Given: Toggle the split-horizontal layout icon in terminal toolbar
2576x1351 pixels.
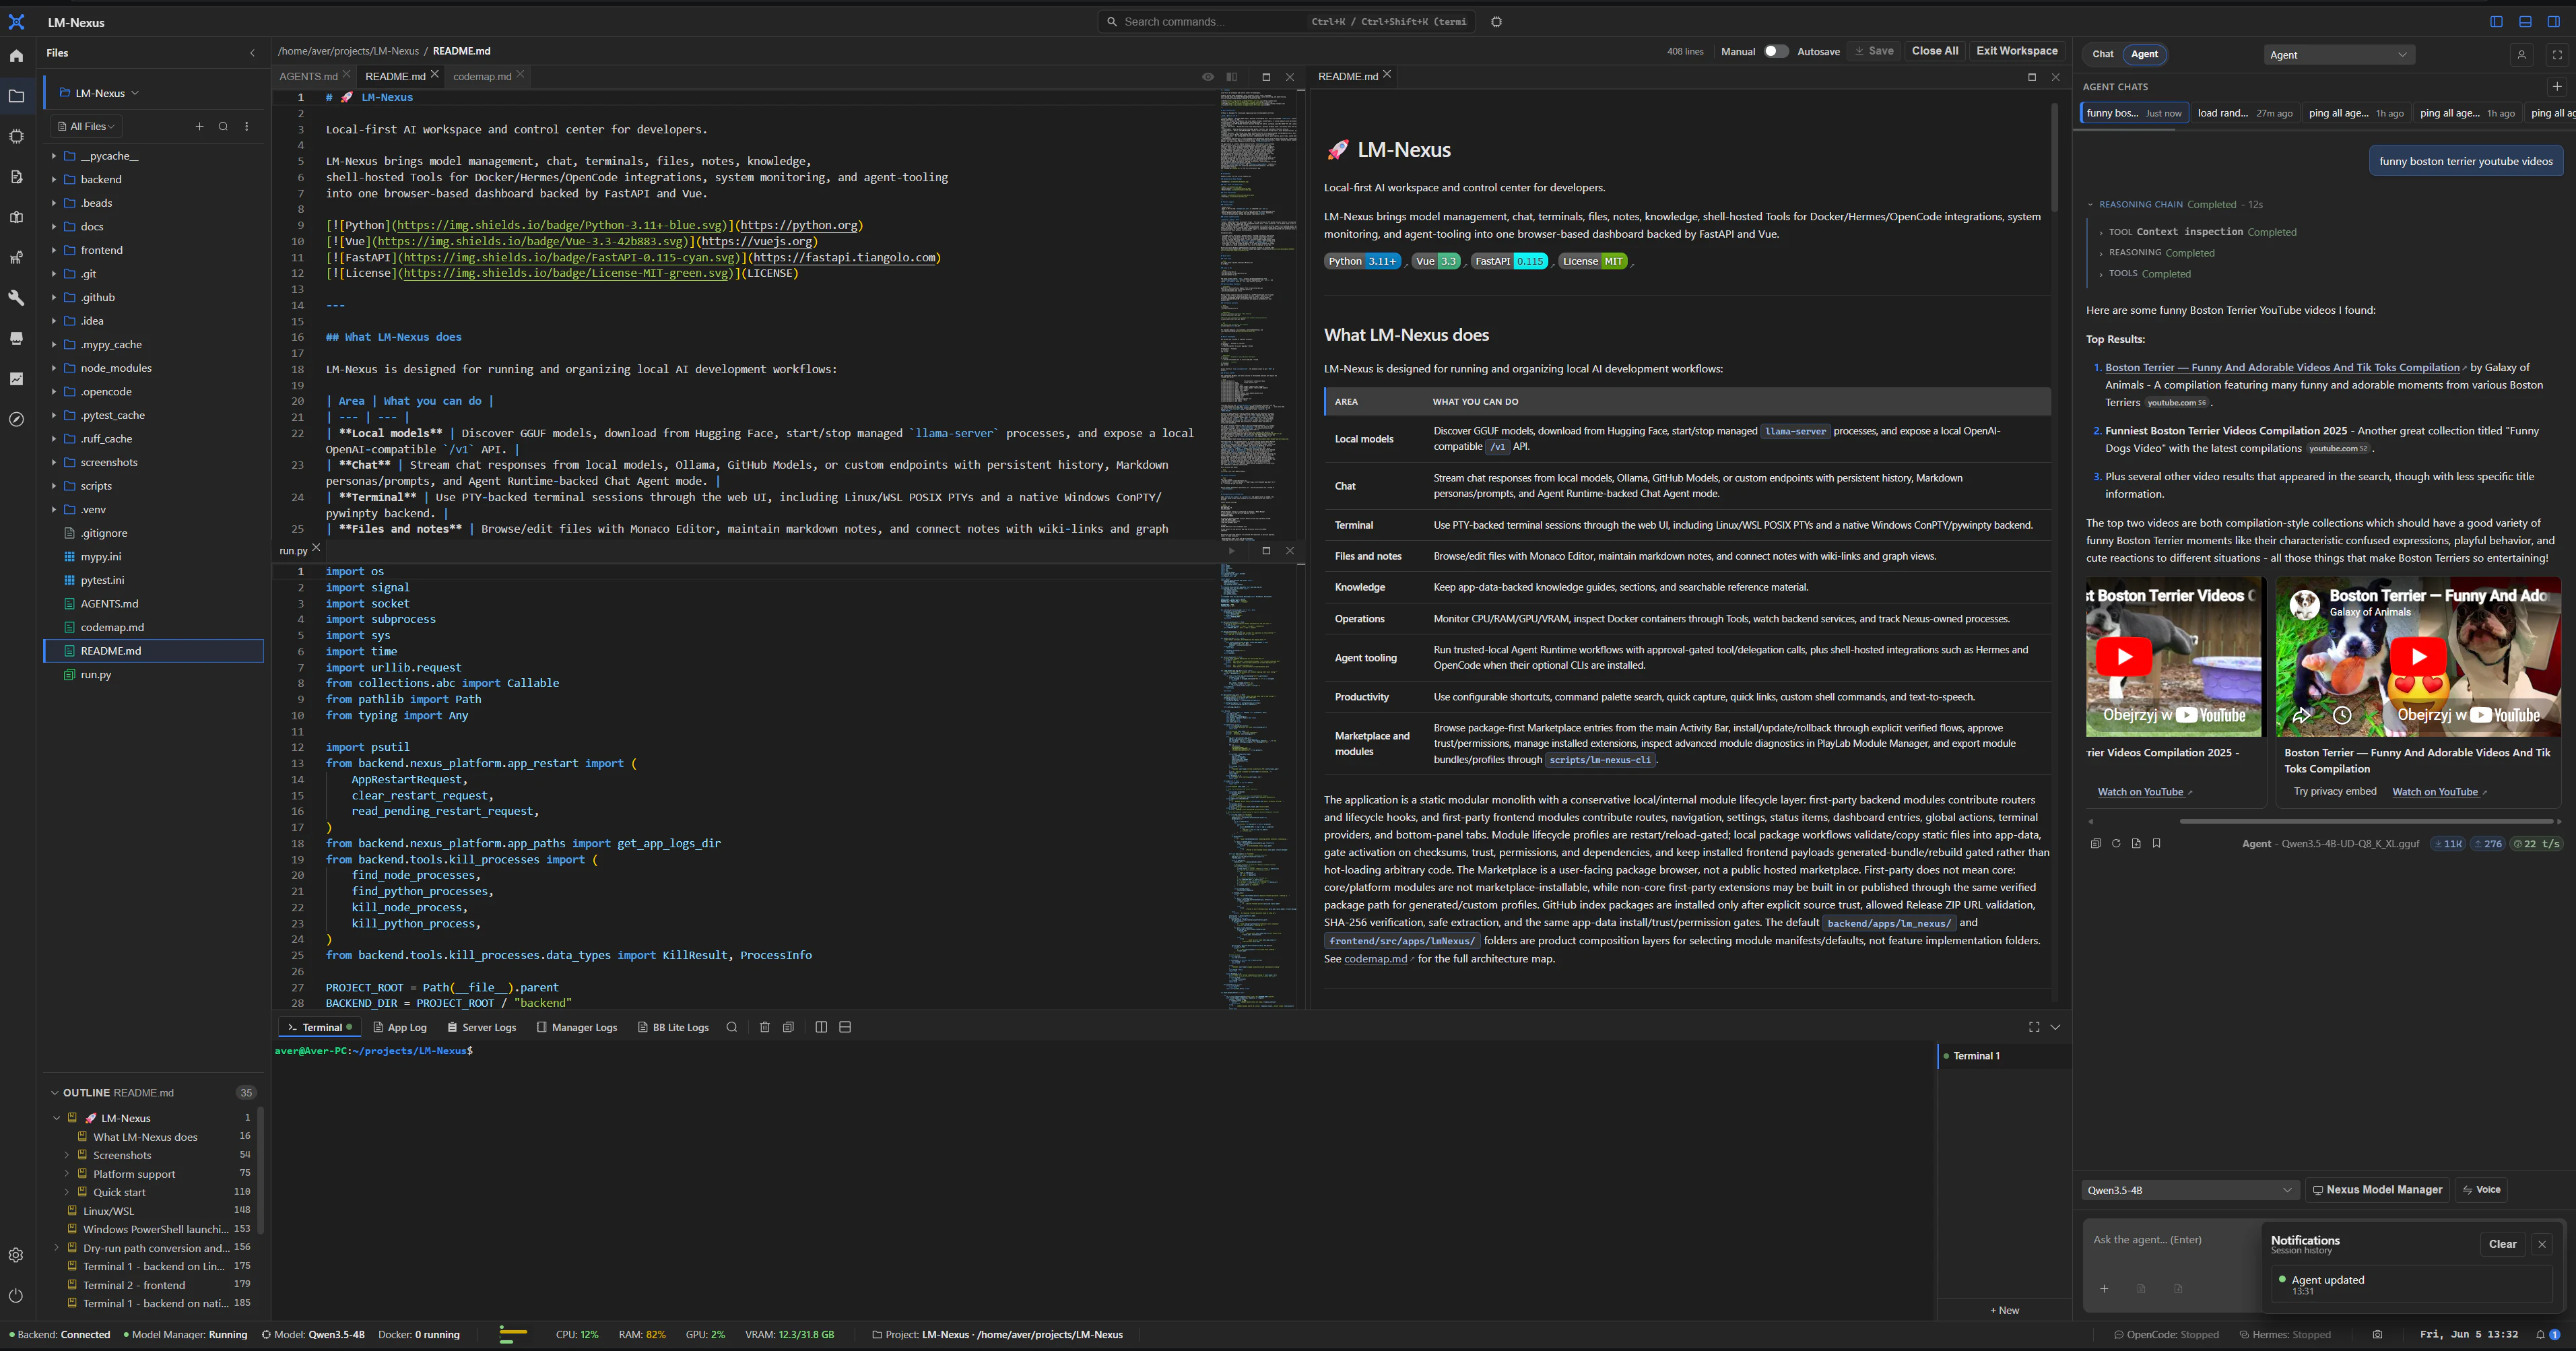Looking at the screenshot, I should [x=845, y=1027].
